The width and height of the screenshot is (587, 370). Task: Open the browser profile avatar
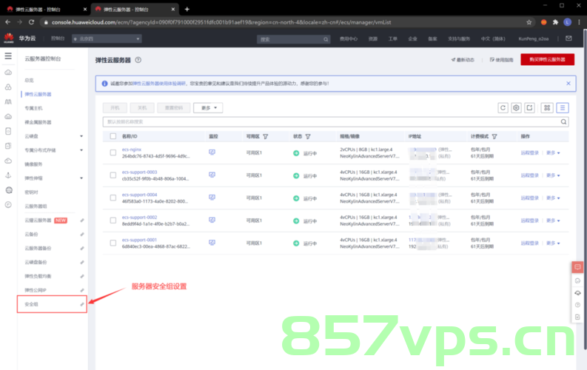(568, 22)
